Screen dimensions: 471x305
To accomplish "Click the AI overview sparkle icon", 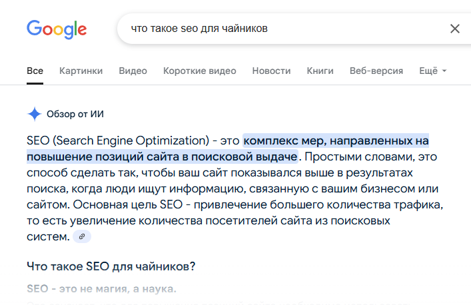I will click(x=34, y=114).
